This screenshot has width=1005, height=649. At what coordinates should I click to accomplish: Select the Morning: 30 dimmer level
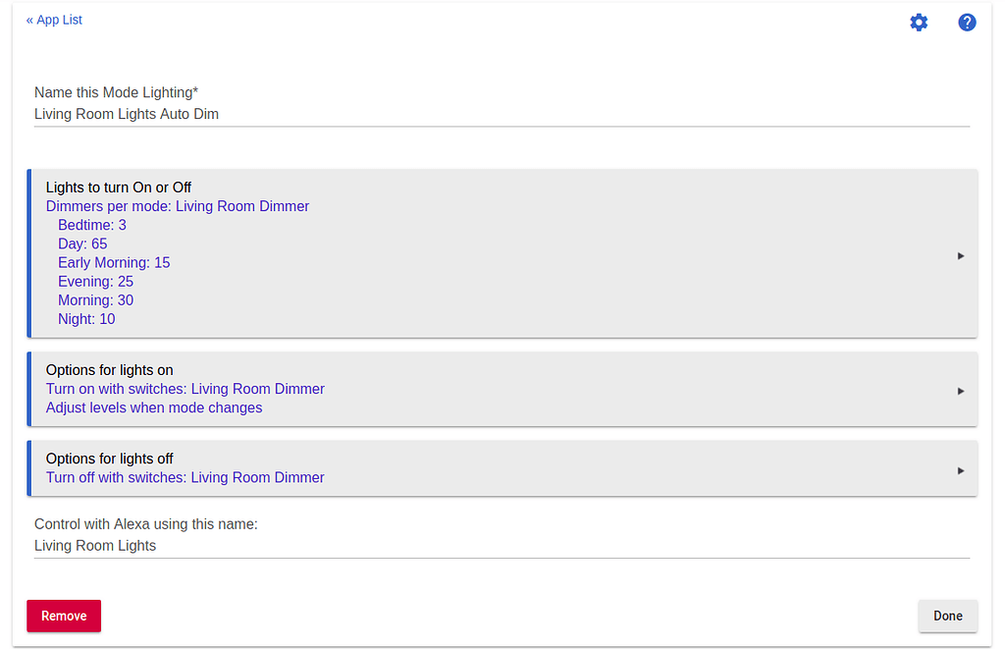[95, 299]
